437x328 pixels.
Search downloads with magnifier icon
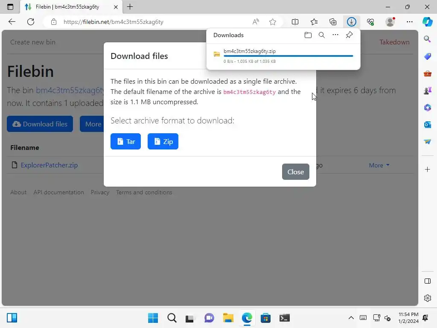click(322, 35)
